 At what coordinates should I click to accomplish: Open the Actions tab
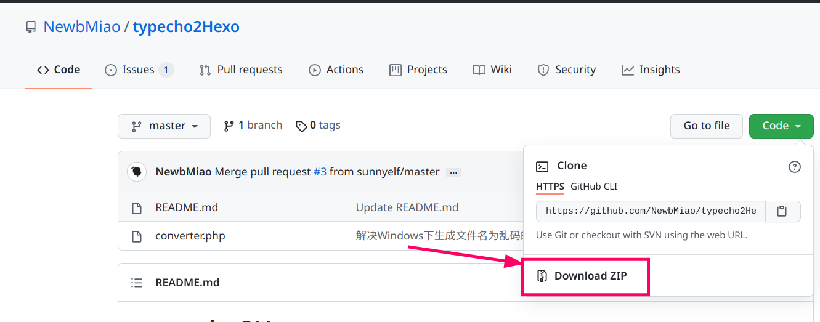click(336, 70)
